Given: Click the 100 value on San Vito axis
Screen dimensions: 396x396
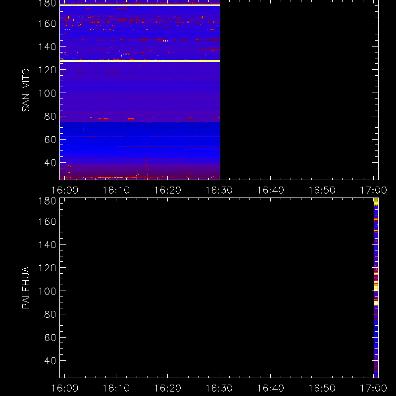Looking at the screenshot, I should click(47, 93).
